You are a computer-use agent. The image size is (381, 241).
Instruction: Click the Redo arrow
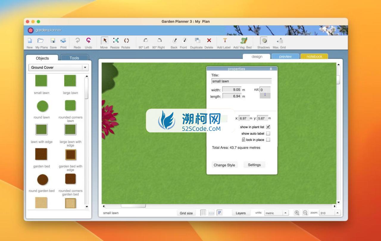pyautogui.click(x=77, y=40)
